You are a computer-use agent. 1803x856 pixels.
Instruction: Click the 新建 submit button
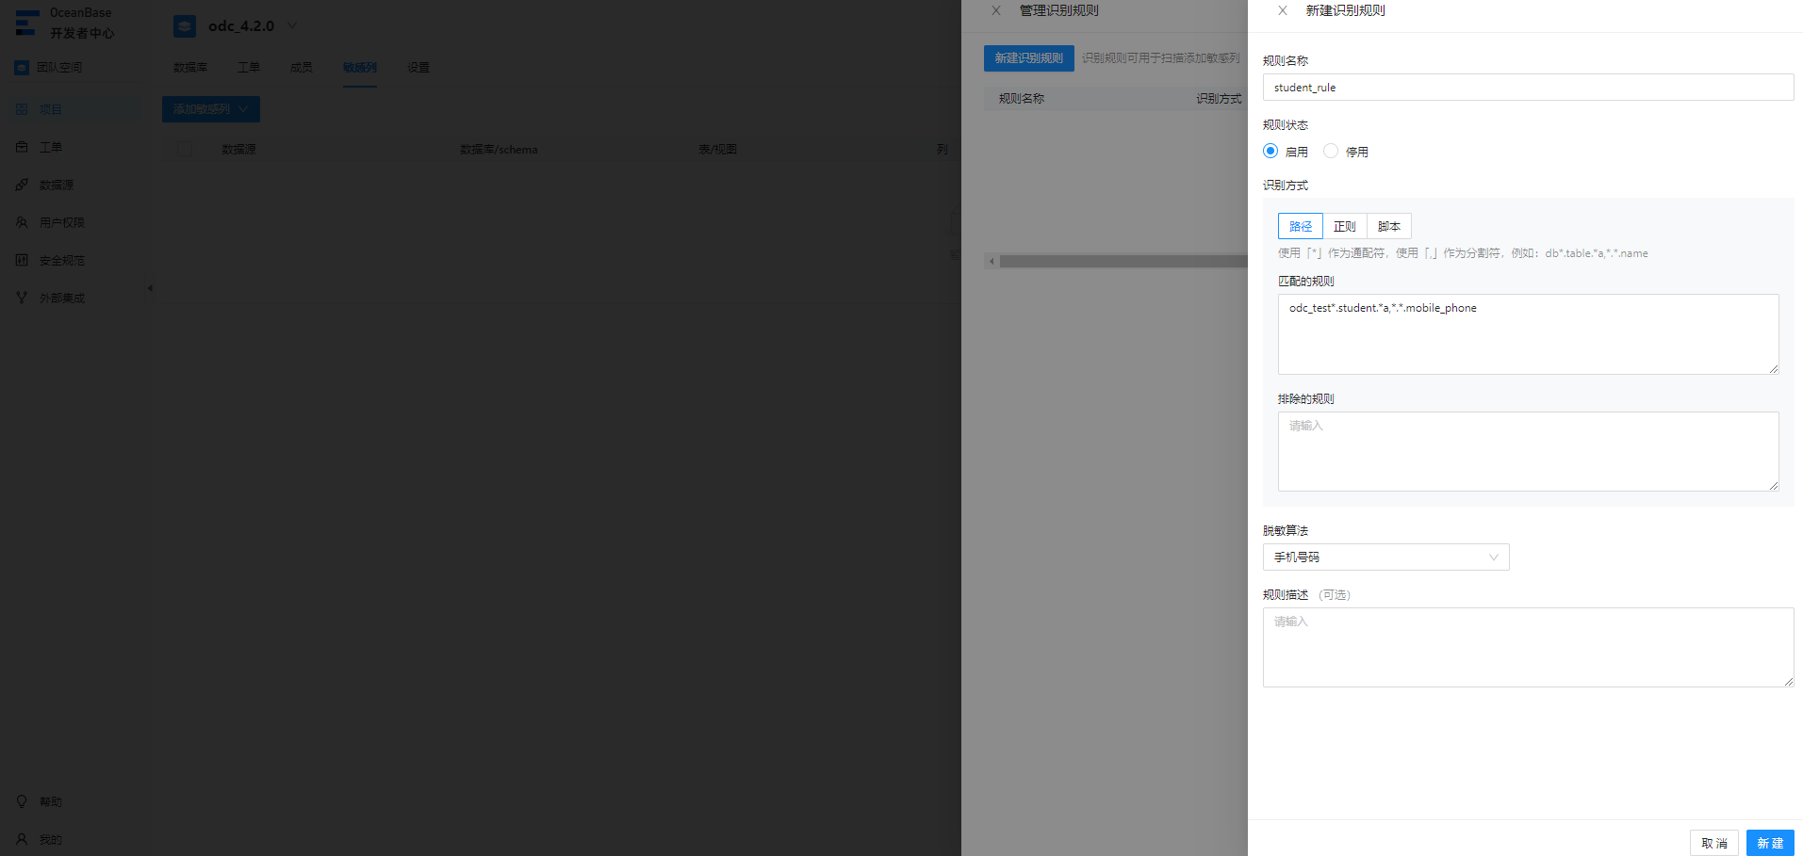tap(1770, 843)
